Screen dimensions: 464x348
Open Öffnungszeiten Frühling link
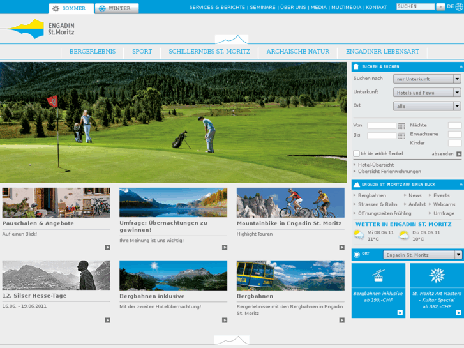click(384, 213)
